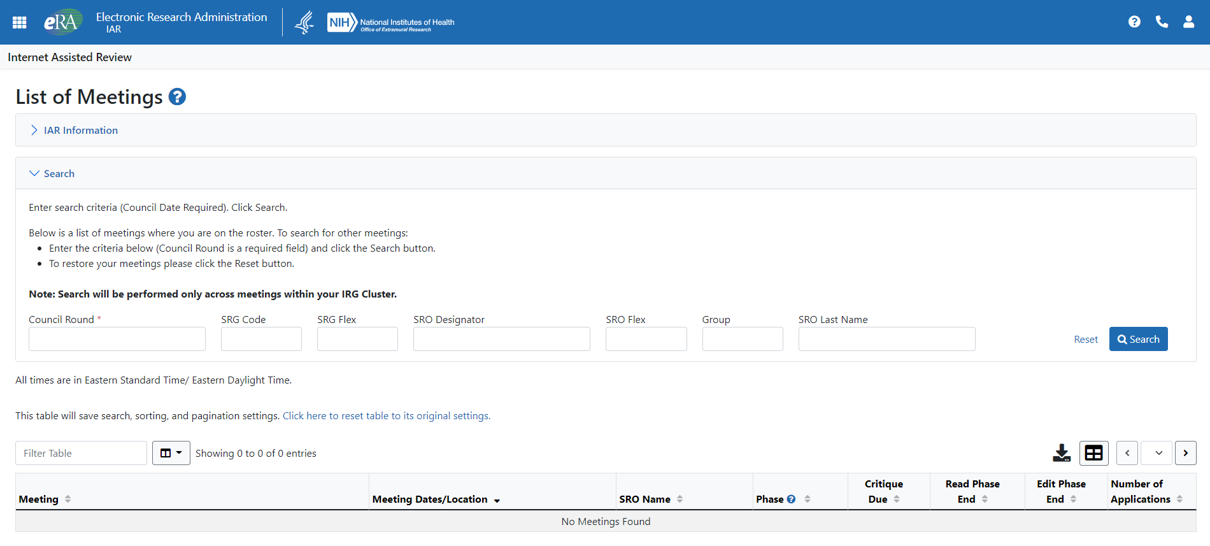Focus the SRG Code field
Image resolution: width=1210 pixels, height=546 pixels.
tap(261, 339)
